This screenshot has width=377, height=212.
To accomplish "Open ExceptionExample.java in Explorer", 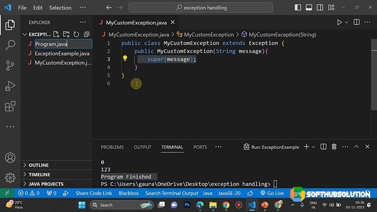I will [62, 54].
